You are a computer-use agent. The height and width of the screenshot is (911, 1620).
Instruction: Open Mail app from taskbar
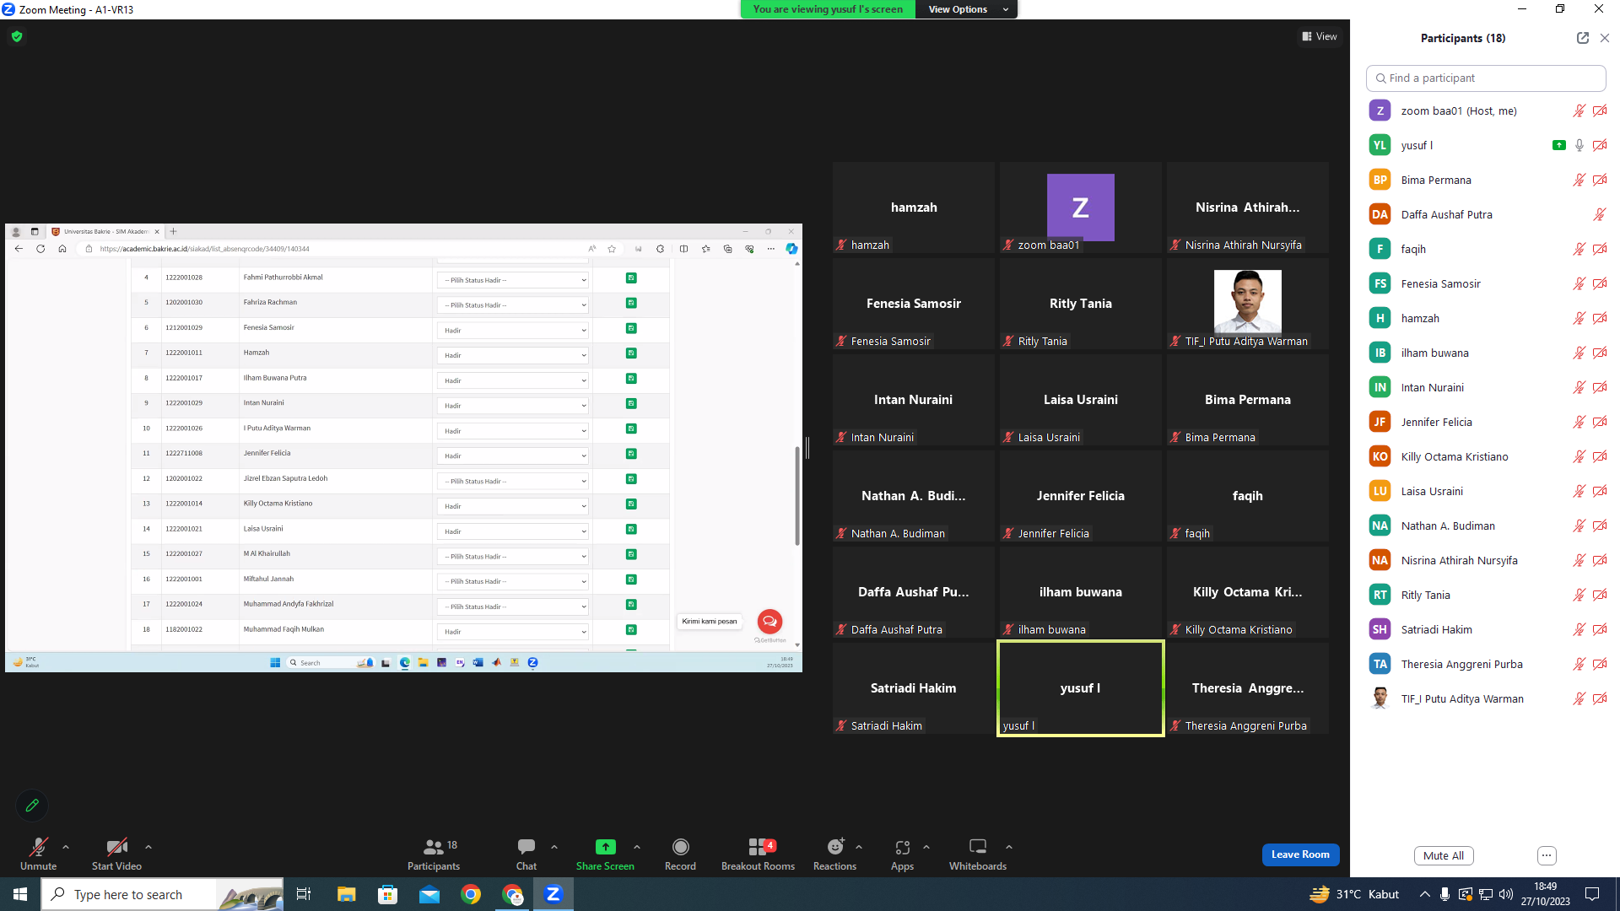click(x=429, y=894)
